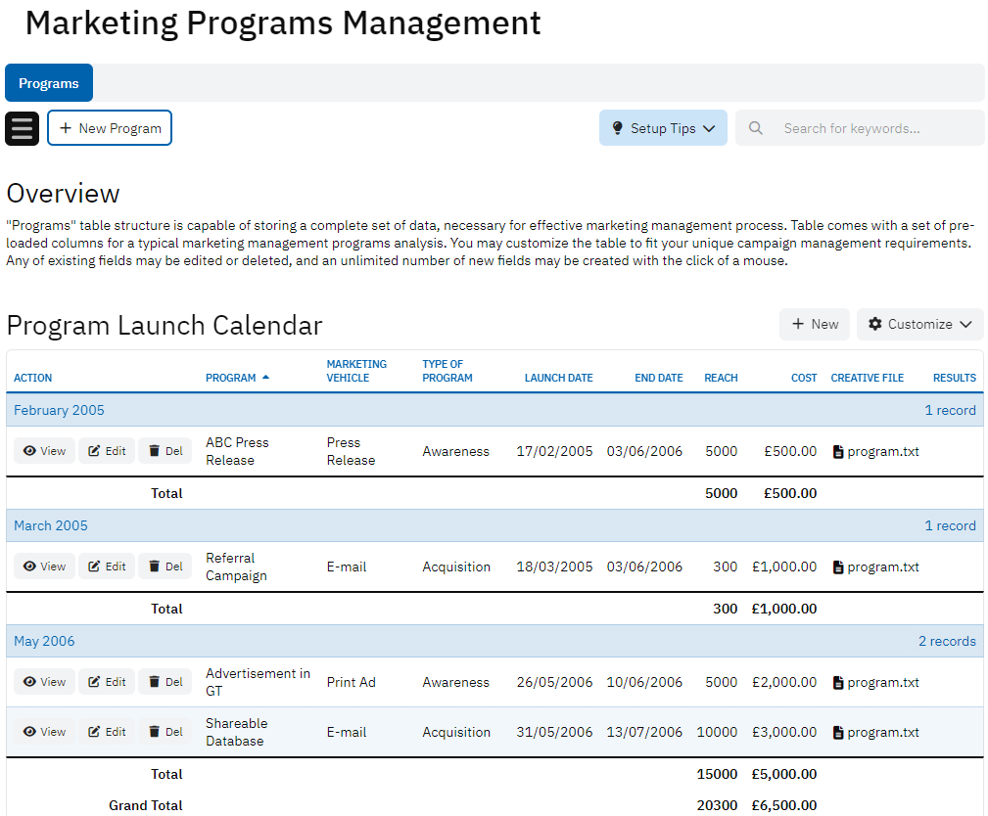Viewport: 988px width, 816px height.
Task: Delete the Referral Campaign record
Action: (x=165, y=567)
